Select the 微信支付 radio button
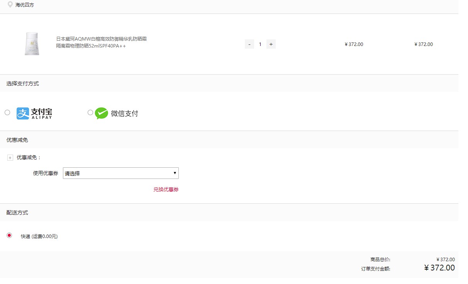 tap(90, 112)
